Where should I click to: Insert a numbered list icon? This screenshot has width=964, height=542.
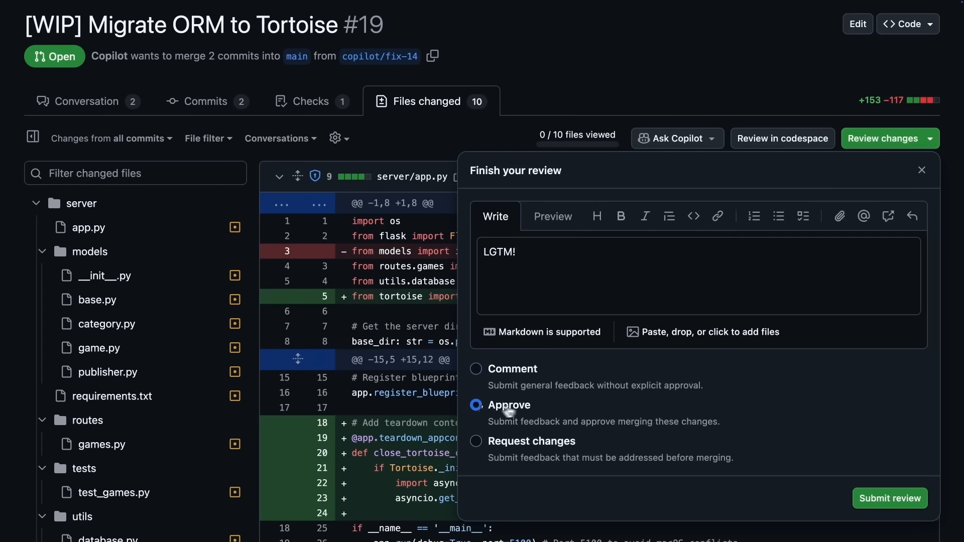click(x=754, y=216)
